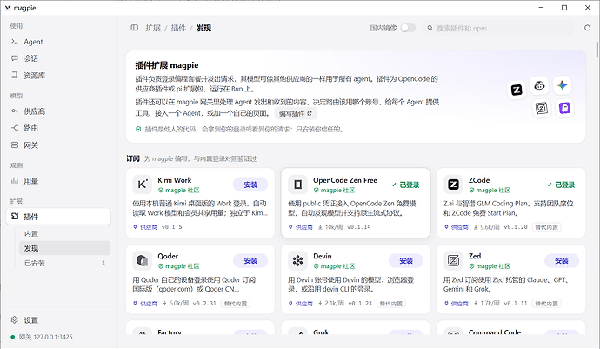Image resolution: width=600 pixels, height=349 pixels.
Task: Click the 替代内置 tag on Qoder card
Action: pyautogui.click(x=236, y=304)
